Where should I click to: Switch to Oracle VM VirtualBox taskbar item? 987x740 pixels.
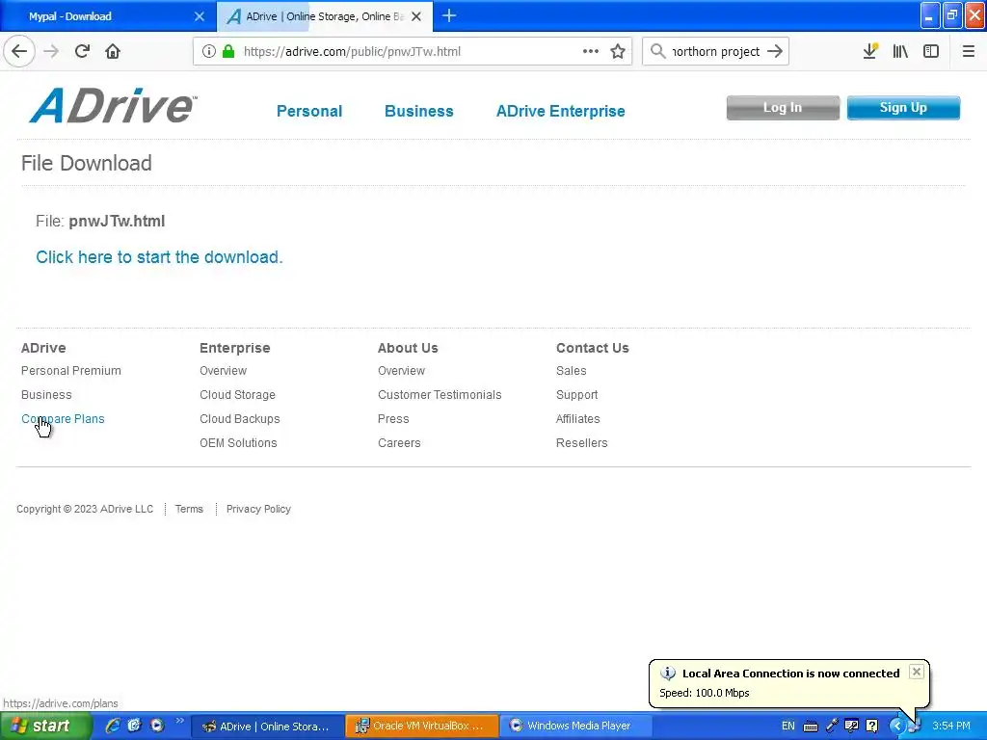[422, 727]
